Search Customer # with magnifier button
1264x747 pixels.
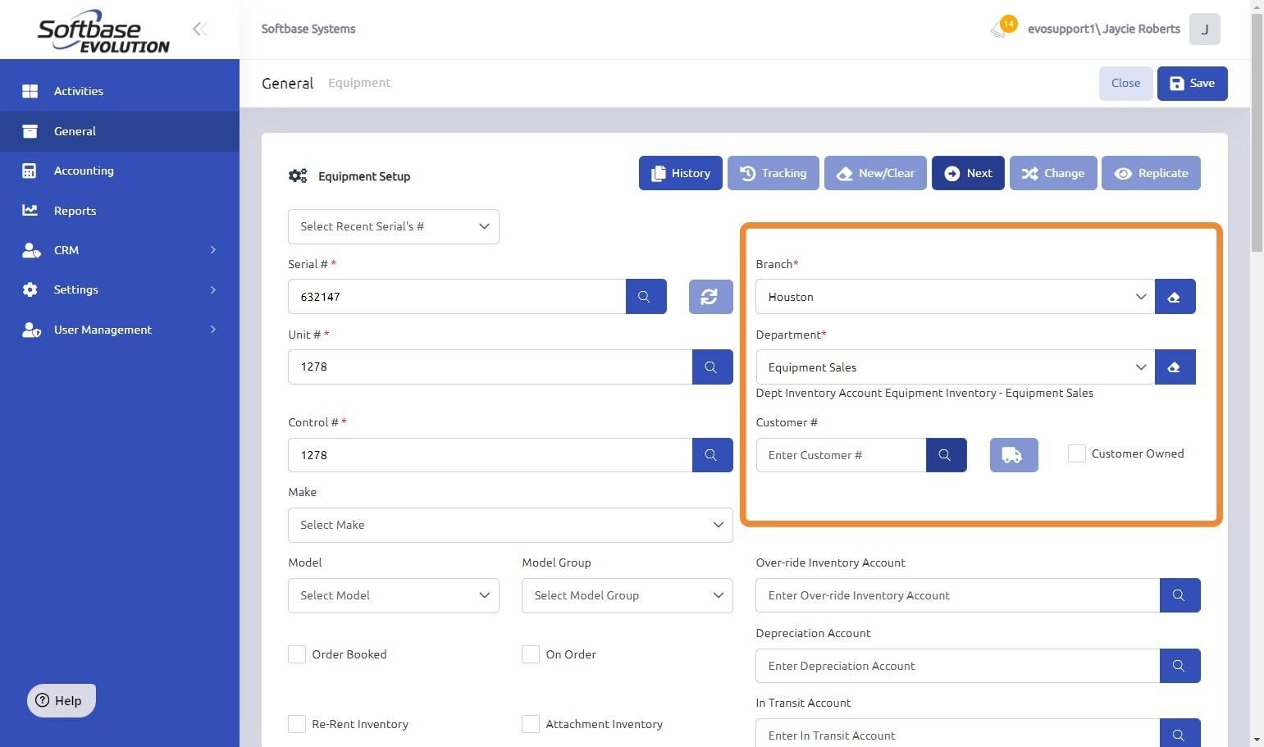(x=946, y=455)
